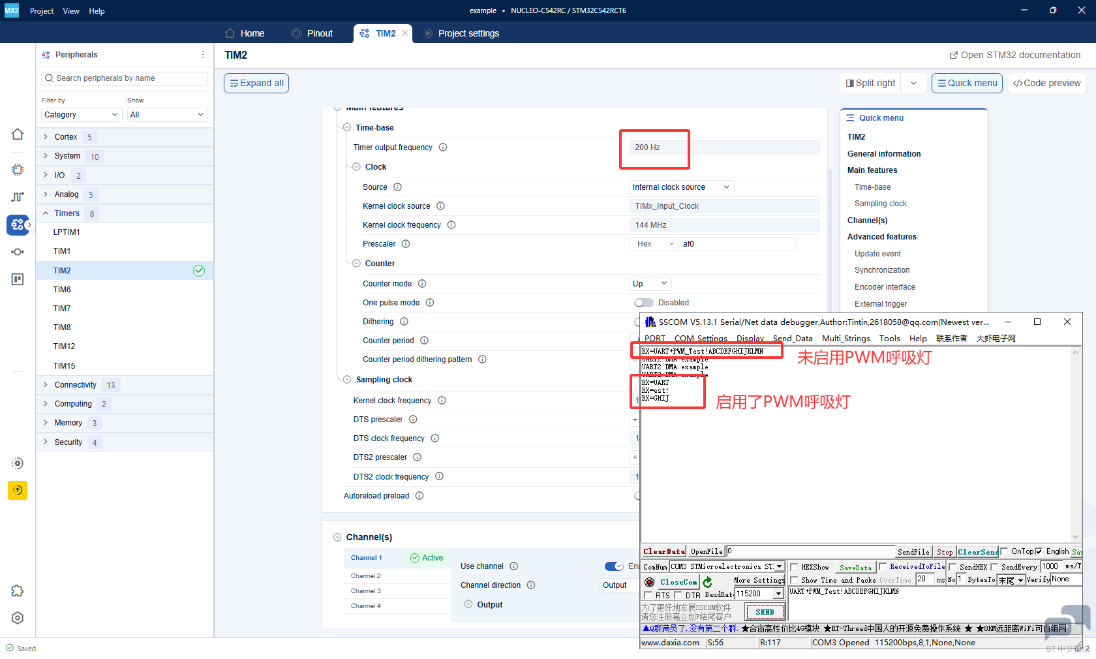The height and width of the screenshot is (659, 1096).
Task: Open the hexagon settings icon in sidebar
Action: point(18,618)
